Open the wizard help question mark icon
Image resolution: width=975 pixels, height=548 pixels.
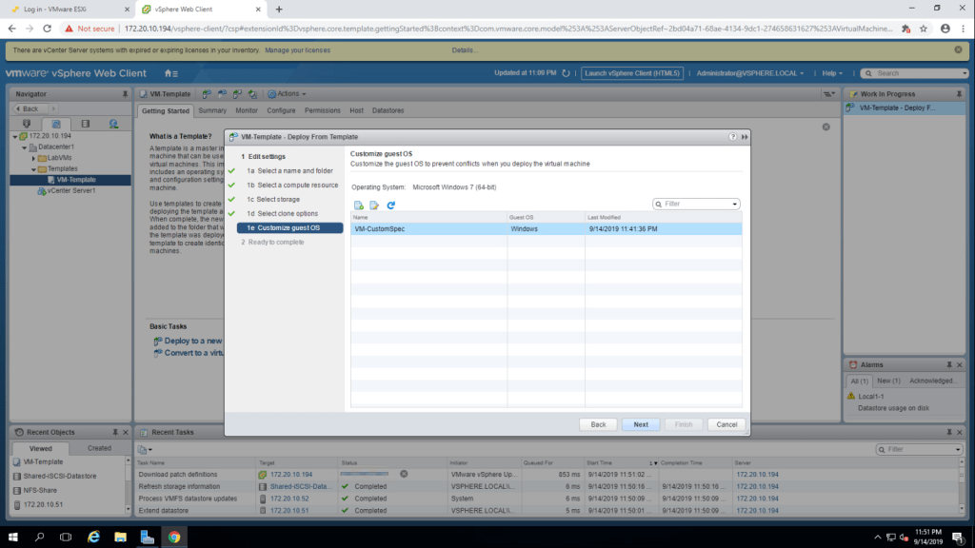coord(732,137)
